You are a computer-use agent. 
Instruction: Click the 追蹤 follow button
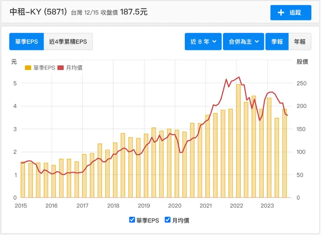pos(291,13)
